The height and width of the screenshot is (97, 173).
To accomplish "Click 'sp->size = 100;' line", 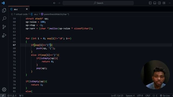I will 36,22.
